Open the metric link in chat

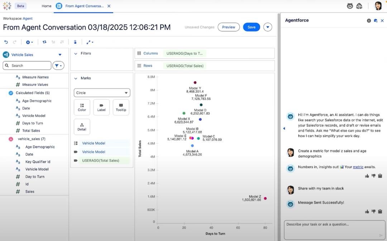(358, 167)
